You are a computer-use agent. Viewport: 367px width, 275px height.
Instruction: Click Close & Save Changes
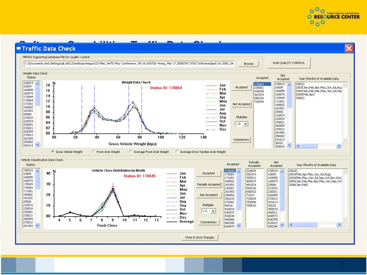pyautogui.click(x=199, y=237)
